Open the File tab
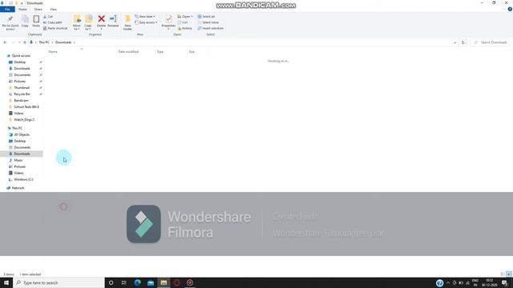The width and height of the screenshot is (513, 288). (x=7, y=9)
